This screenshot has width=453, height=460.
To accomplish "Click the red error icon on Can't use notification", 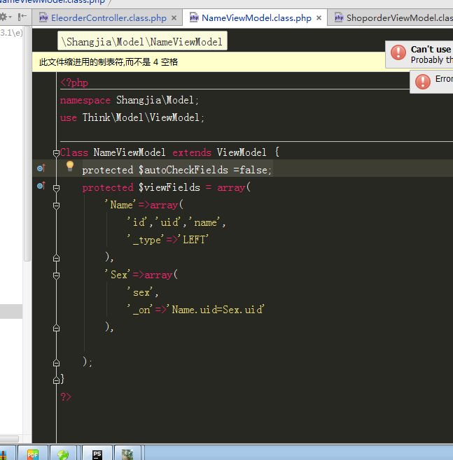I will [398, 52].
